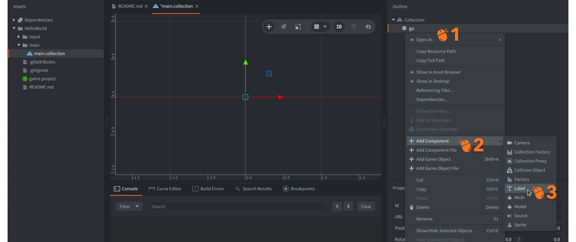Viewport: 576px width, 242px height.
Task: Choose Sprite from Add Component submenu
Action: click(520, 225)
